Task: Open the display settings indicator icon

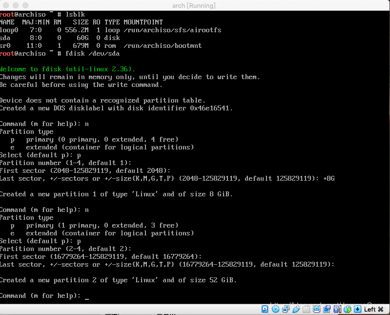Action: [316, 309]
